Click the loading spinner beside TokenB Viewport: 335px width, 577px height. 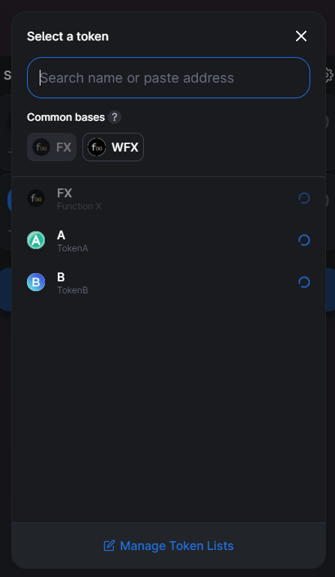point(304,282)
